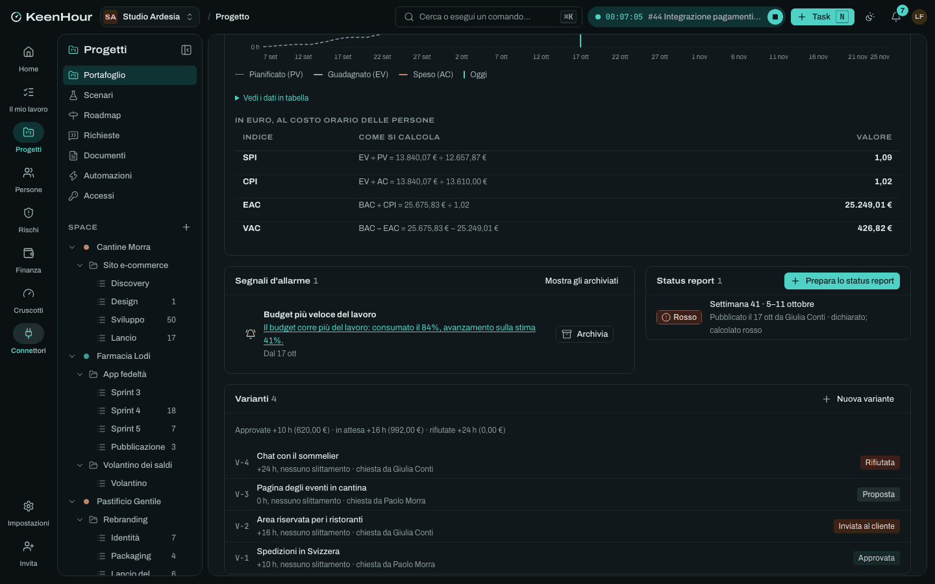Click Prepara lo status report
Viewport: 935px width, 584px height.
click(842, 281)
